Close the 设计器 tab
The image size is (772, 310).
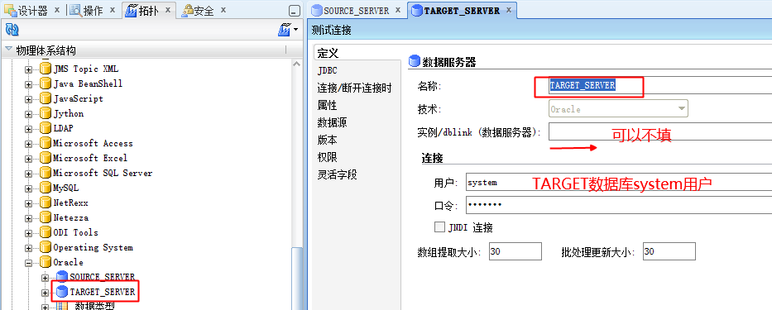(57, 10)
